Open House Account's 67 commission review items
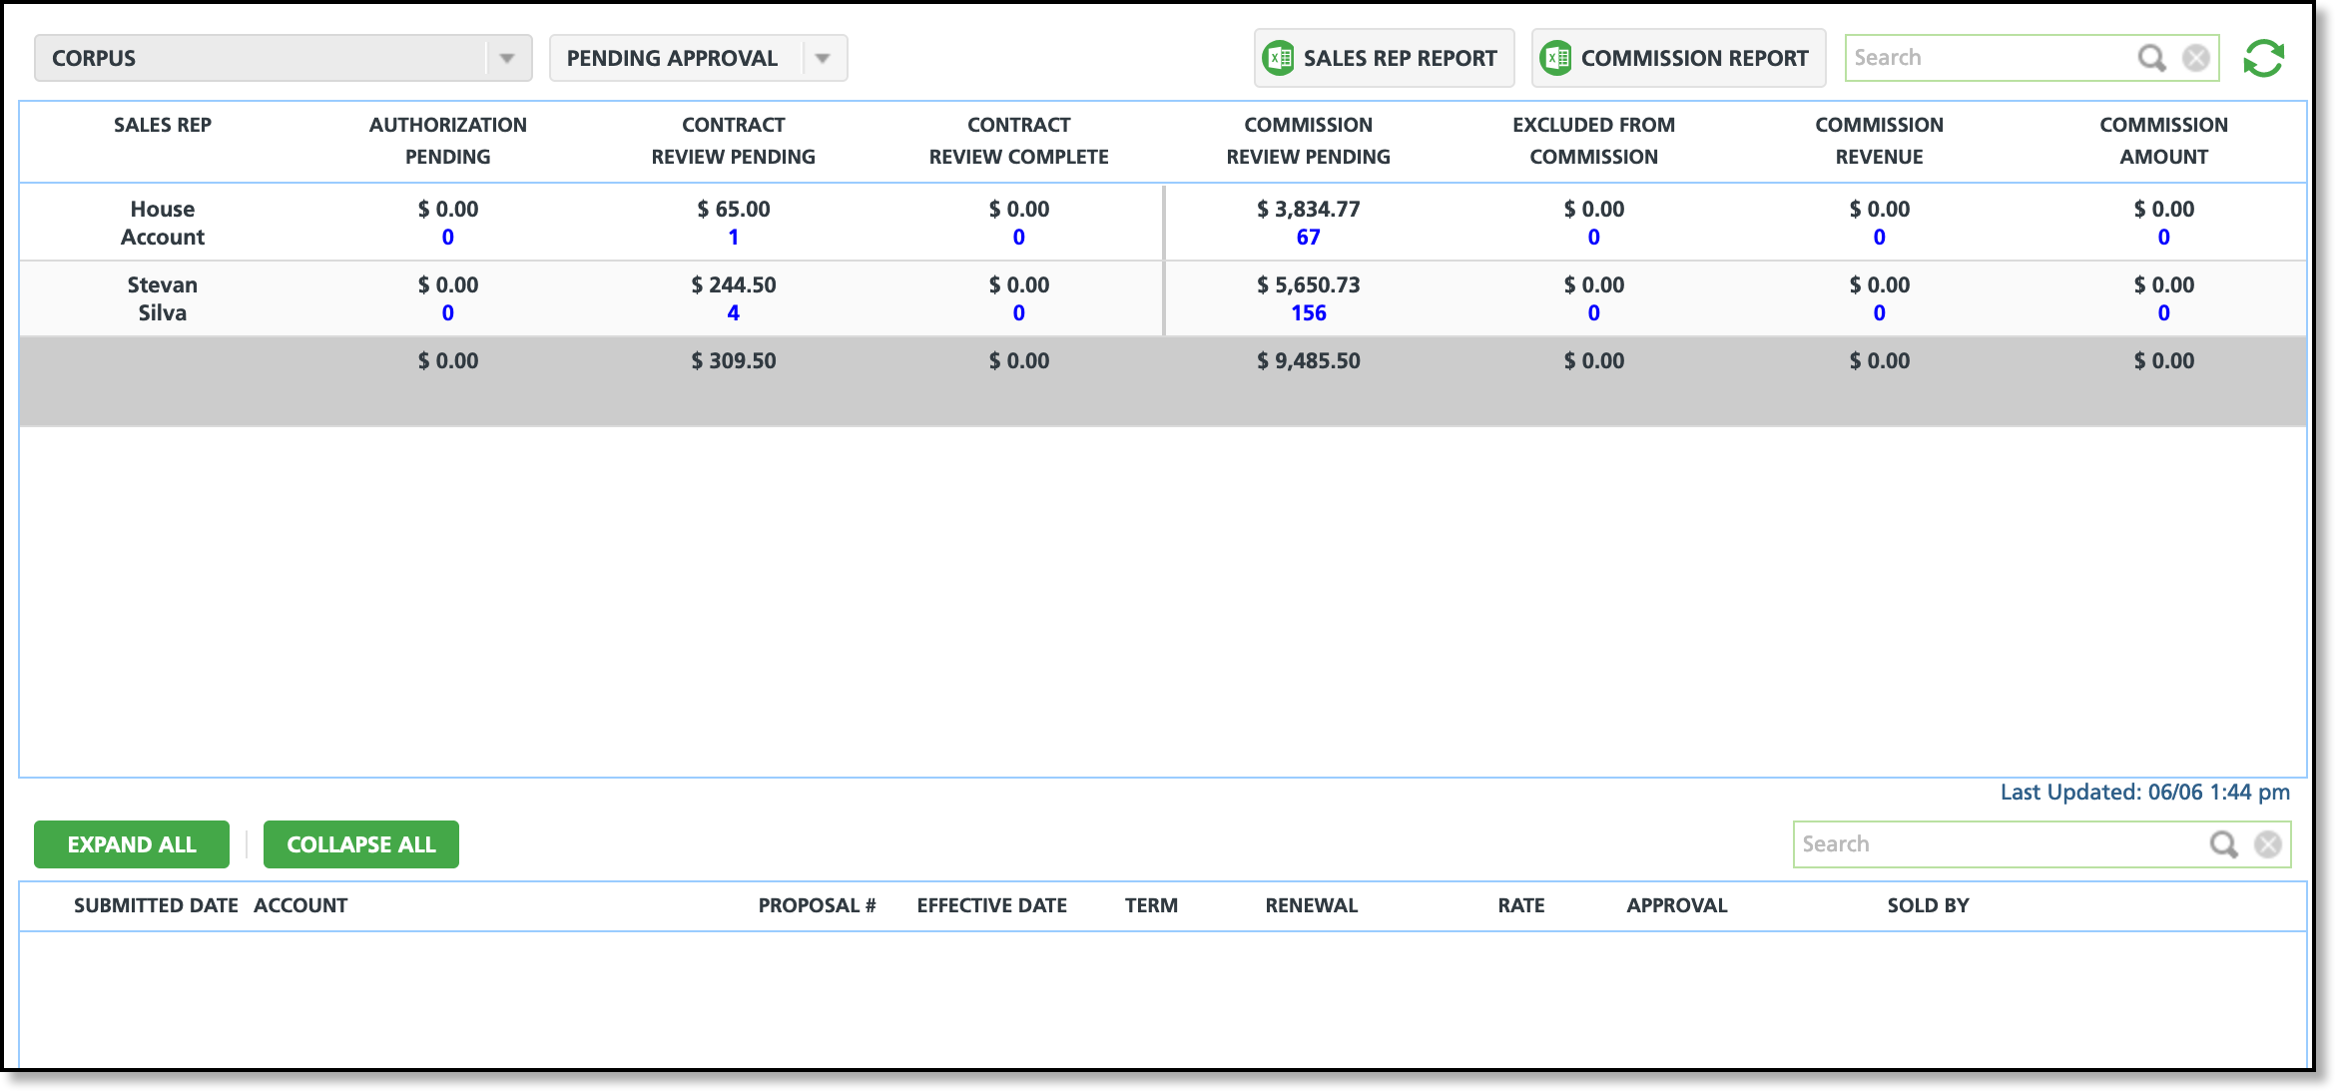 1308,238
